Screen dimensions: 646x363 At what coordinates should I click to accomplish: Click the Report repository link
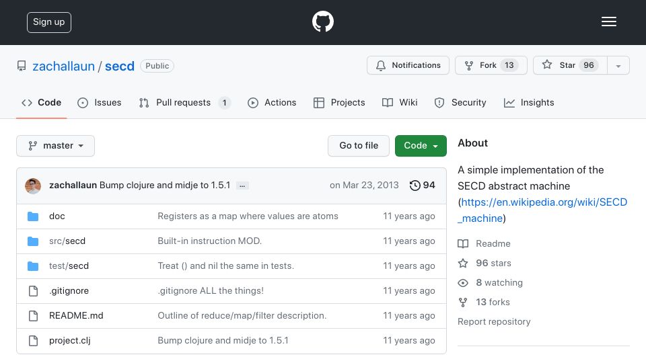click(x=494, y=322)
